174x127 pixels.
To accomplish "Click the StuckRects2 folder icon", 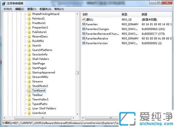I will tap(29, 86).
